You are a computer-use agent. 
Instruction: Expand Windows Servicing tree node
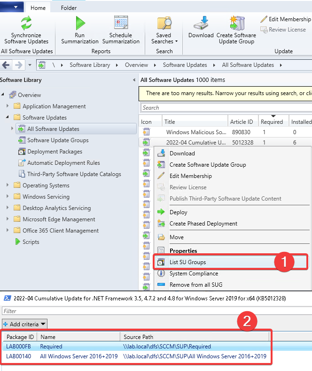8,196
